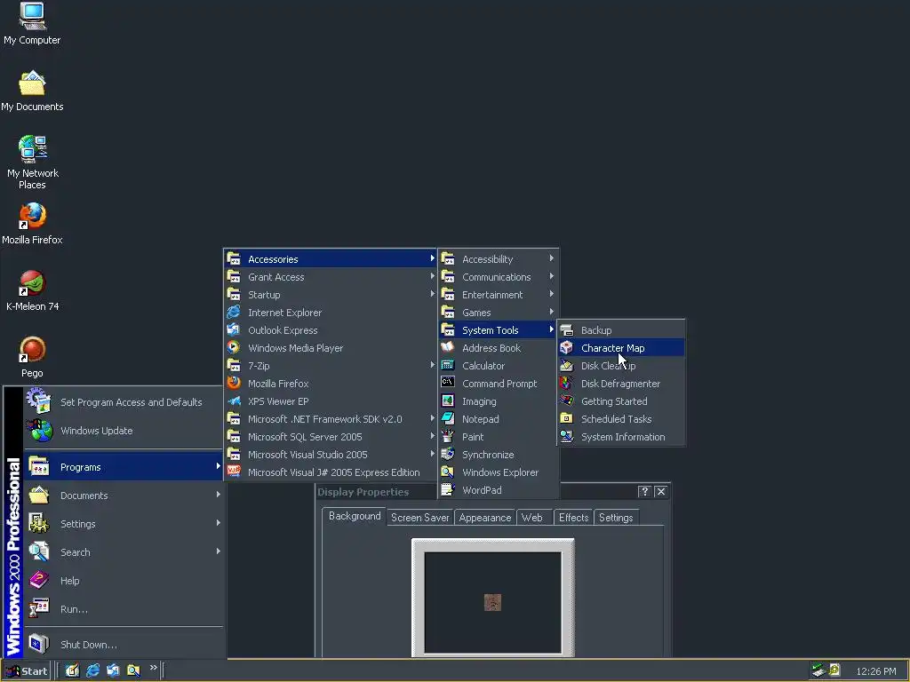
Task: Open System Information menu entry
Action: [621, 437]
